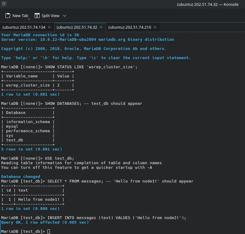Select the 202.51.74.32 session tab
Screen dimensions: 245x234
click(77, 27)
